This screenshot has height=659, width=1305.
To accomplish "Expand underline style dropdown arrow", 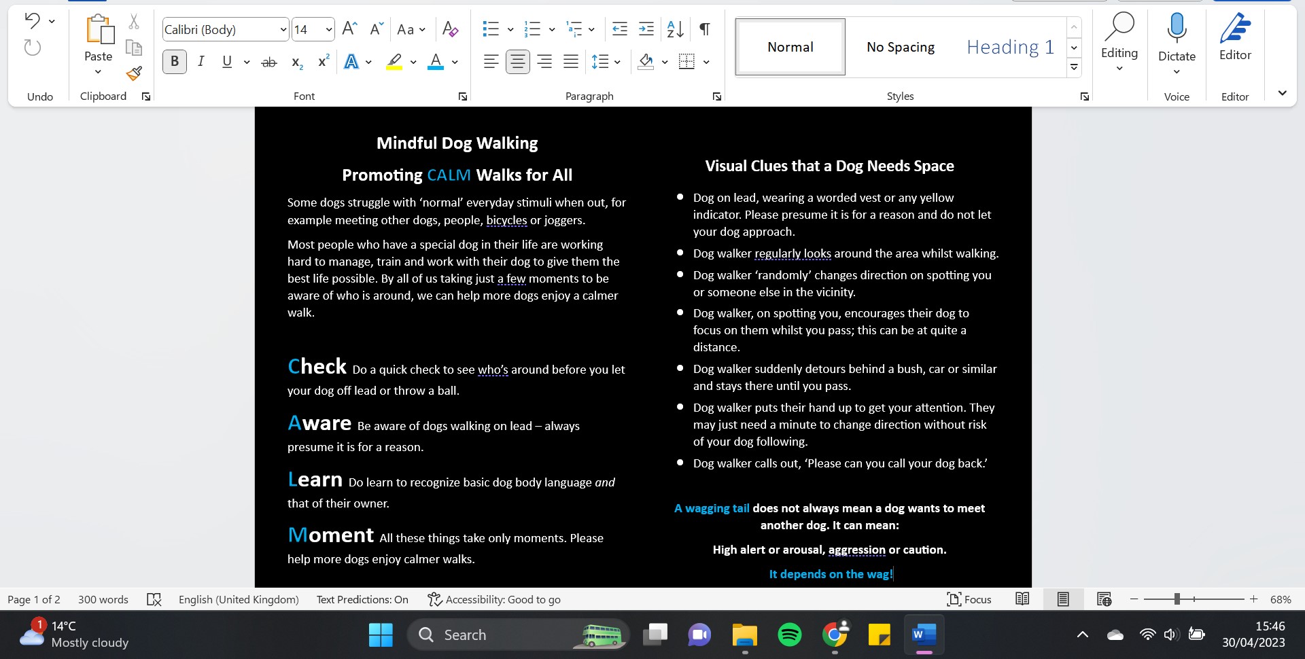I will pyautogui.click(x=247, y=62).
